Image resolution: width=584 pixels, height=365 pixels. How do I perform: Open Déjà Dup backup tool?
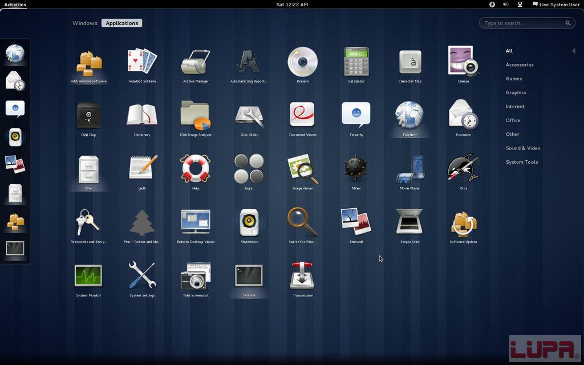click(88, 119)
